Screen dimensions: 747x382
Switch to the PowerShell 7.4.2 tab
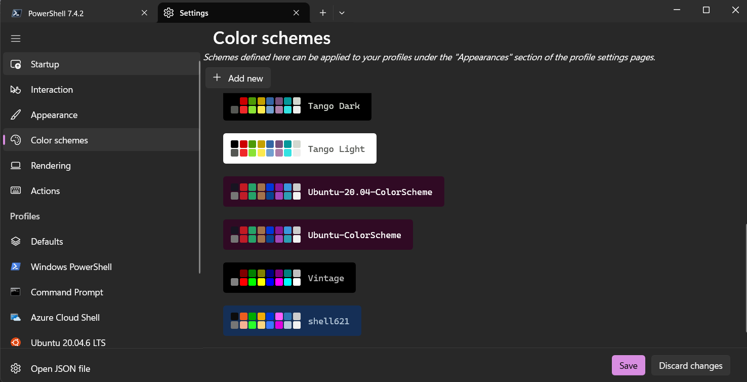coord(71,13)
